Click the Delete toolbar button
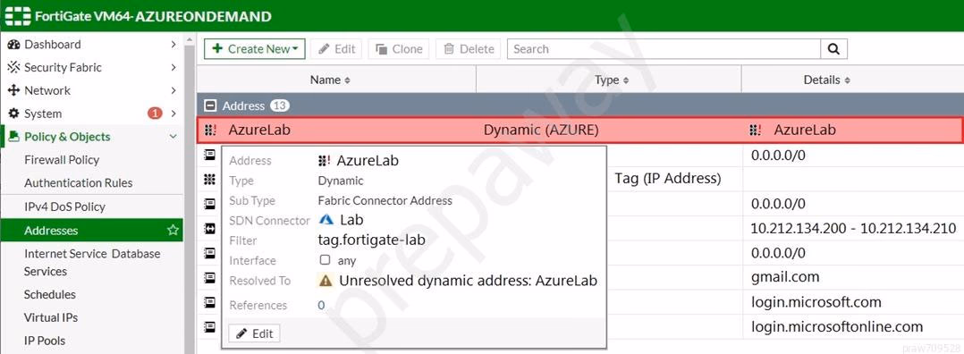This screenshot has height=354, width=964. [469, 49]
